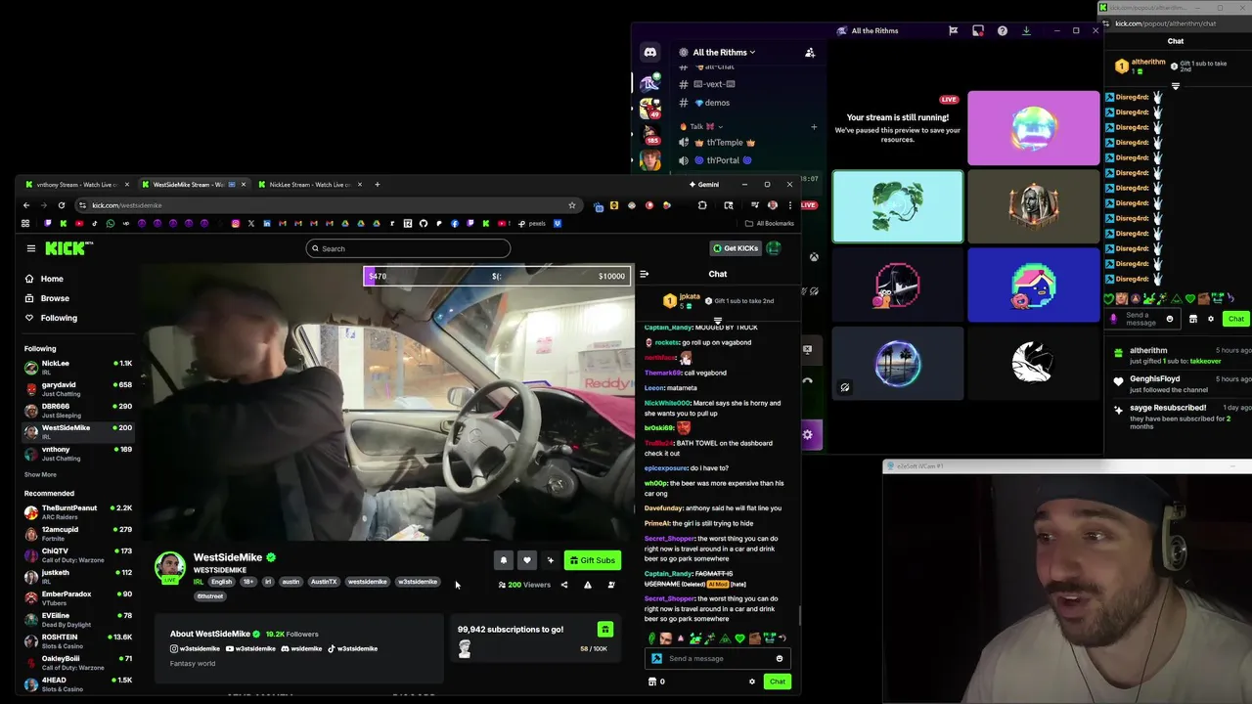Open a new Chrome tab with plus button
The height and width of the screenshot is (704, 1252).
coord(378,184)
